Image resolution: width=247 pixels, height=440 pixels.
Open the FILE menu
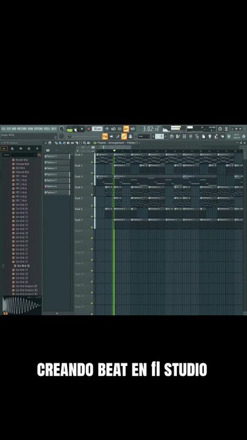4,128
